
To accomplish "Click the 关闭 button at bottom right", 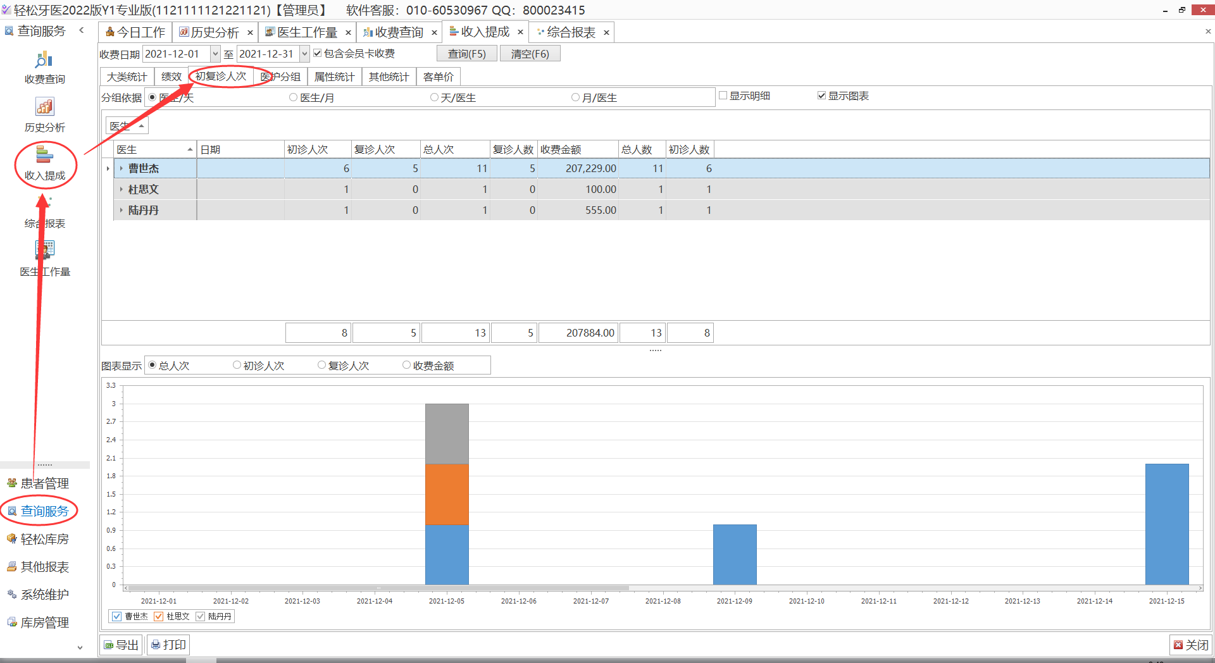I will 1191,645.
